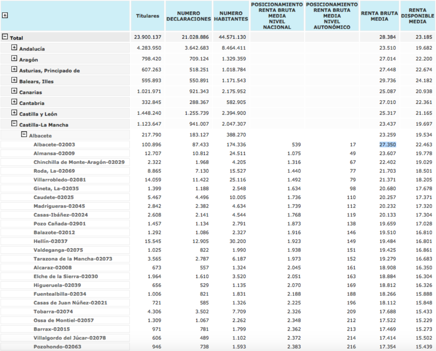Expand the top-left header plus box
This screenshot has width=436, height=351.
[x=5, y=16]
